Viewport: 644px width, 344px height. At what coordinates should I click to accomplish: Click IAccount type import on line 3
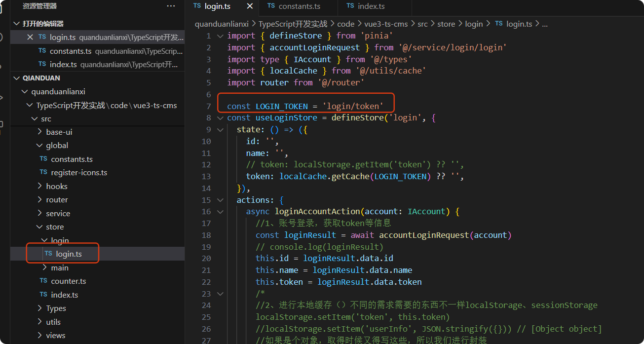click(312, 59)
